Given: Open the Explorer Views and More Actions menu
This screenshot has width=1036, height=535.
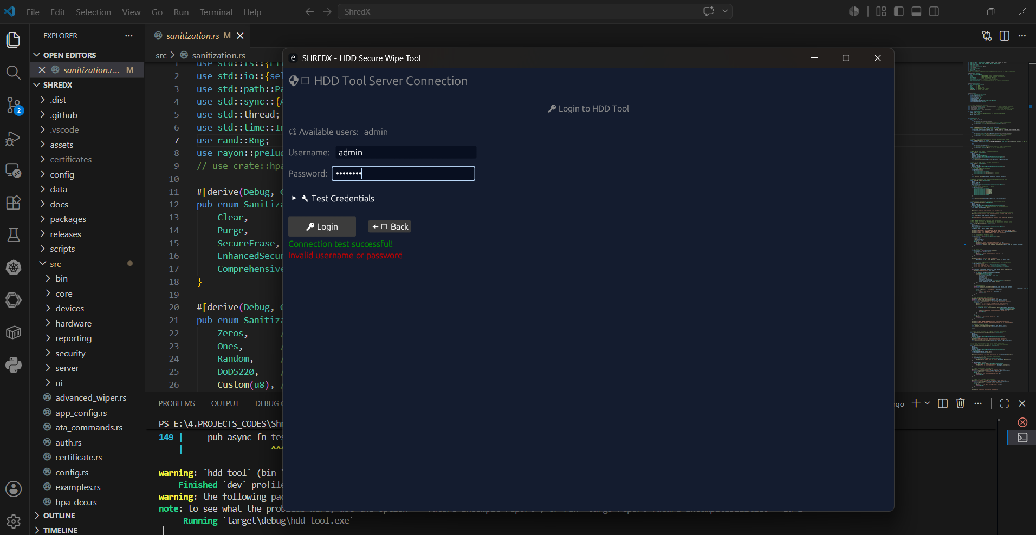Looking at the screenshot, I should coord(129,36).
